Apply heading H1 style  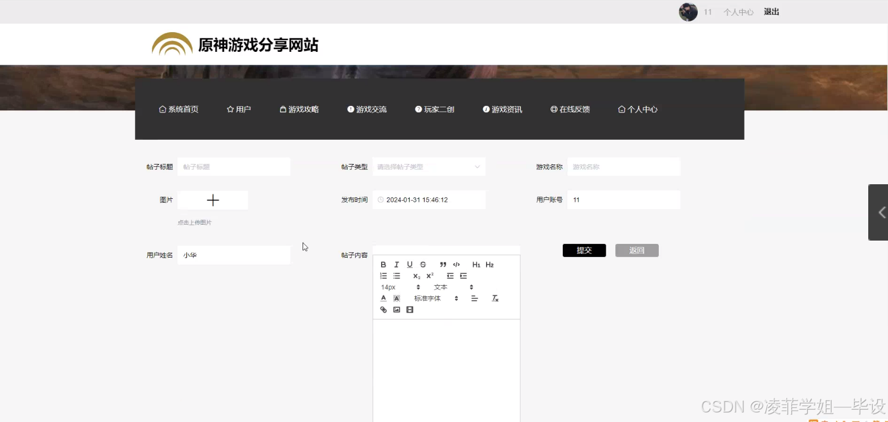[x=476, y=265]
